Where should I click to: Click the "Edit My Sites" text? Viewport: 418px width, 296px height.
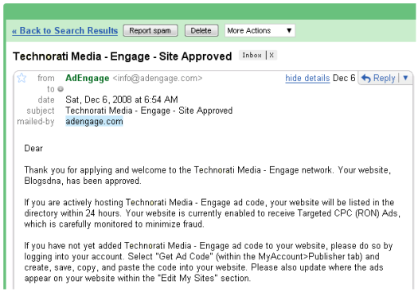188,278
